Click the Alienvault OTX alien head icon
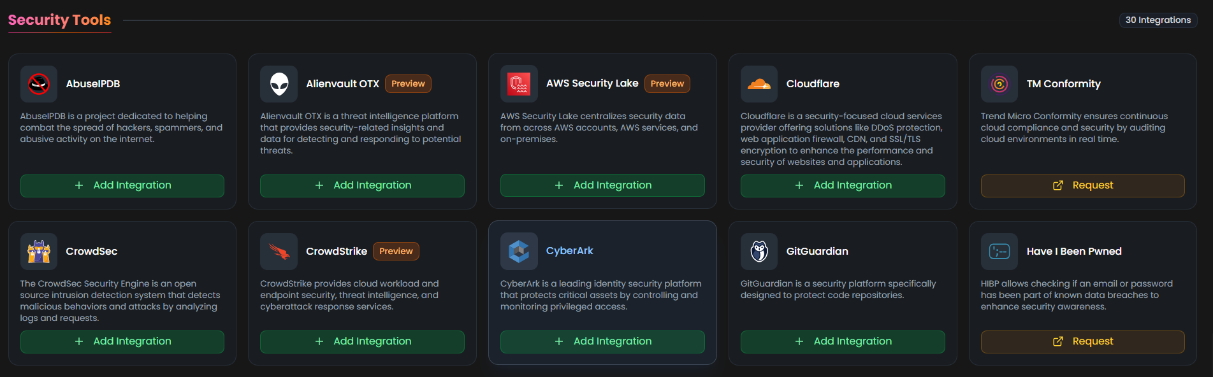 click(279, 84)
